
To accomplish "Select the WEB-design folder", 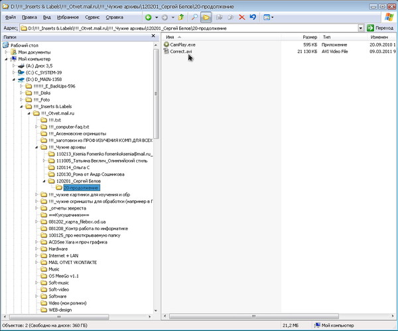I will point(60,310).
